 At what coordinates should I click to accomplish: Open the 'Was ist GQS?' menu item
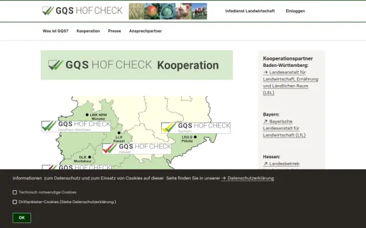click(x=56, y=31)
